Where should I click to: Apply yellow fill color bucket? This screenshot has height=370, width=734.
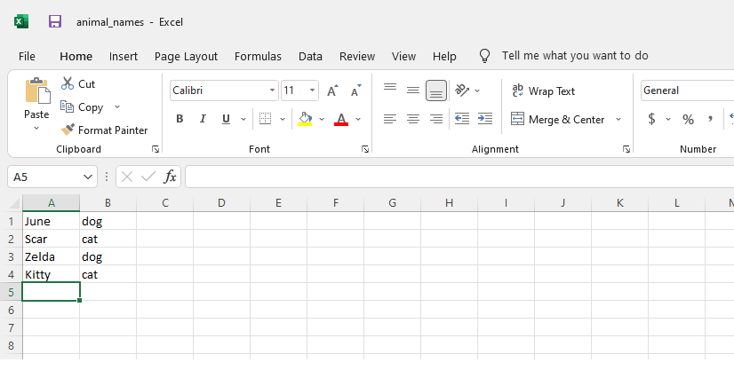(x=305, y=119)
